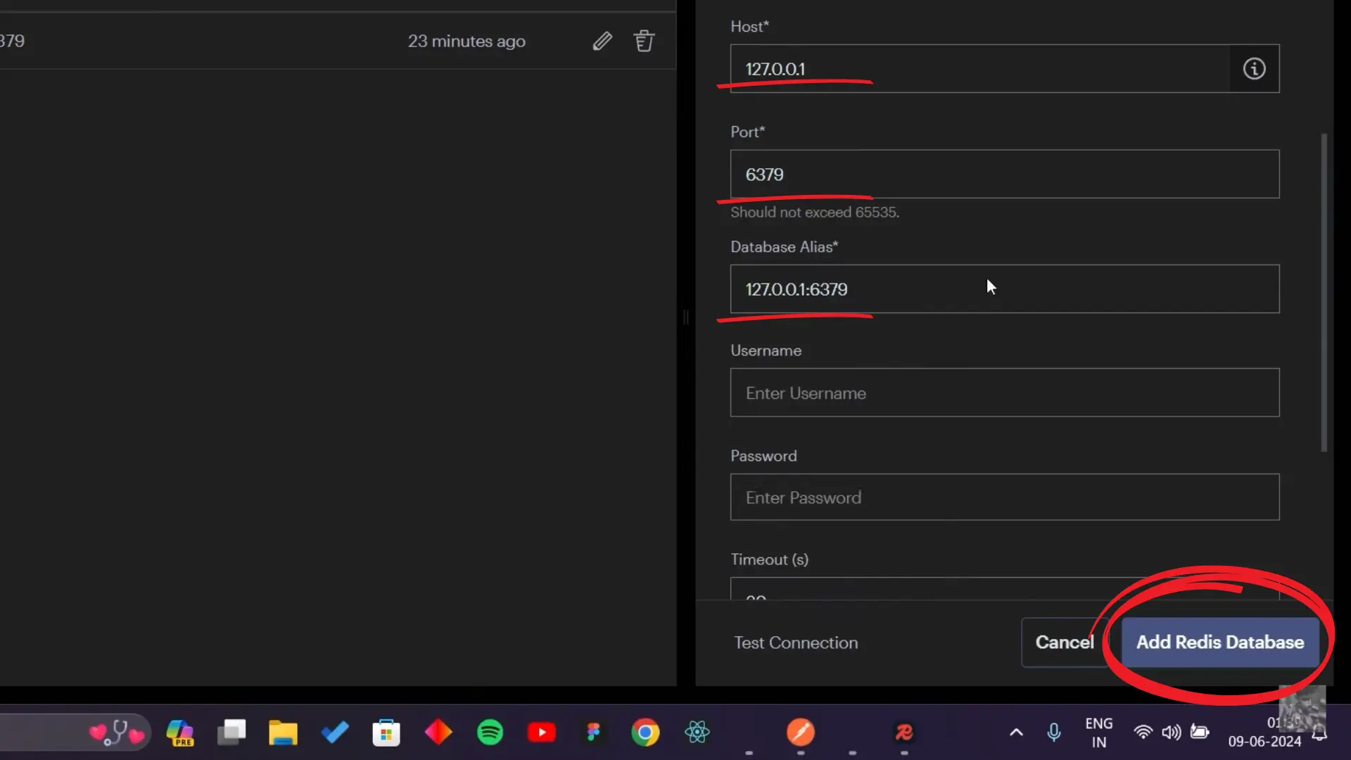This screenshot has width=1351, height=760.
Task: Open YouTube from the taskbar
Action: 542,733
